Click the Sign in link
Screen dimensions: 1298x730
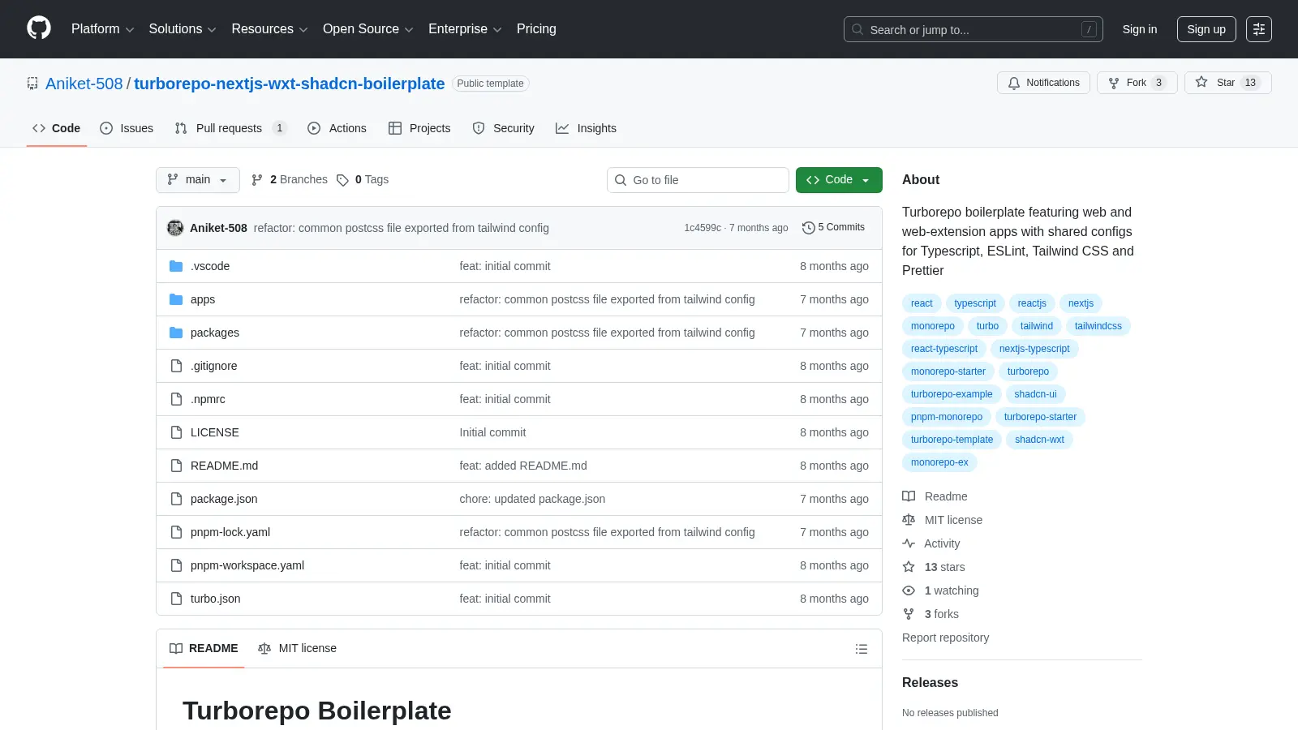[1140, 29]
